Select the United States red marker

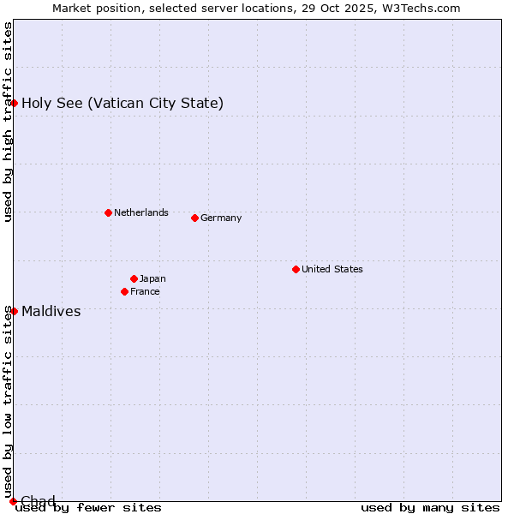pyautogui.click(x=296, y=269)
